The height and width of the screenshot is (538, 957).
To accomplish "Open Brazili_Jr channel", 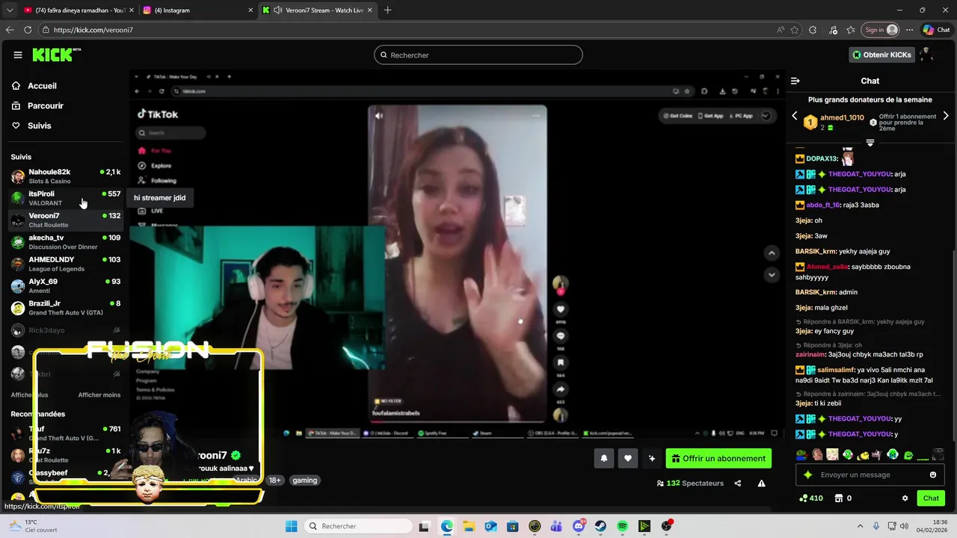I will coord(66,308).
